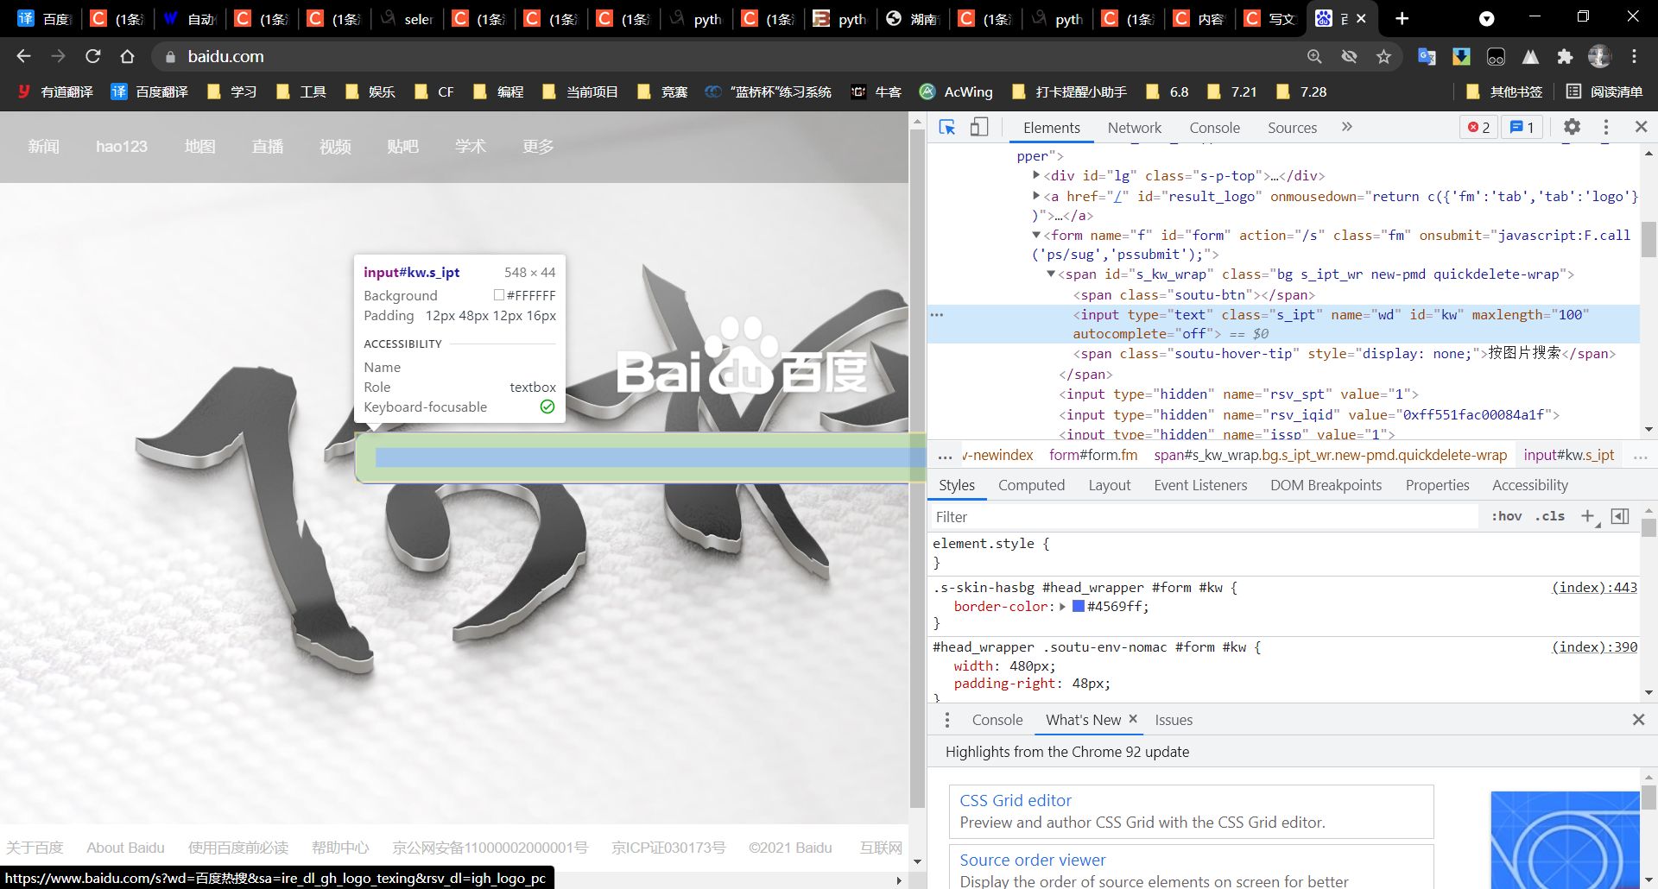Select the Elements tab

click(x=1051, y=128)
